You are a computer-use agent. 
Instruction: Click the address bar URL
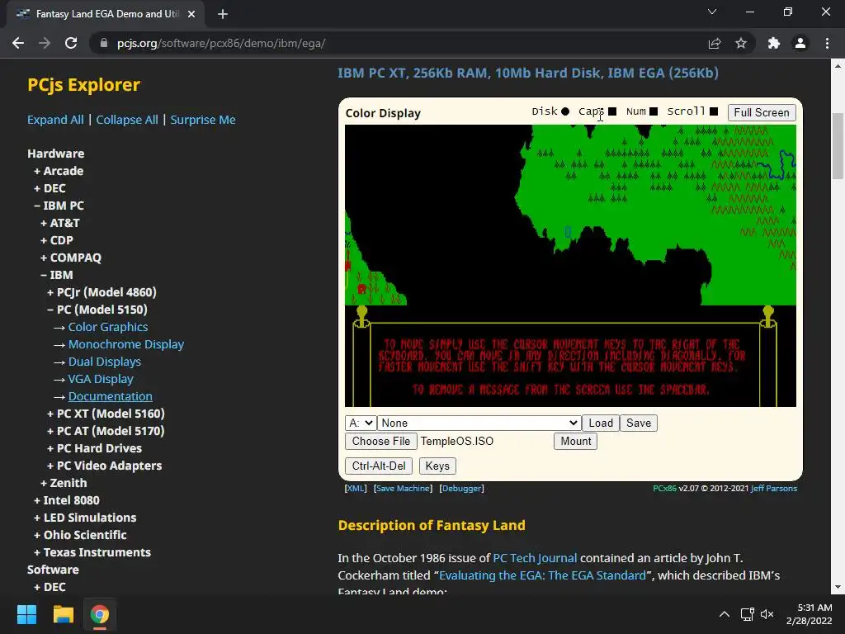[x=221, y=43]
